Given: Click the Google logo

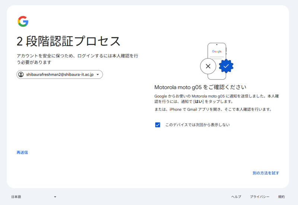Looking at the screenshot, I should [23, 22].
